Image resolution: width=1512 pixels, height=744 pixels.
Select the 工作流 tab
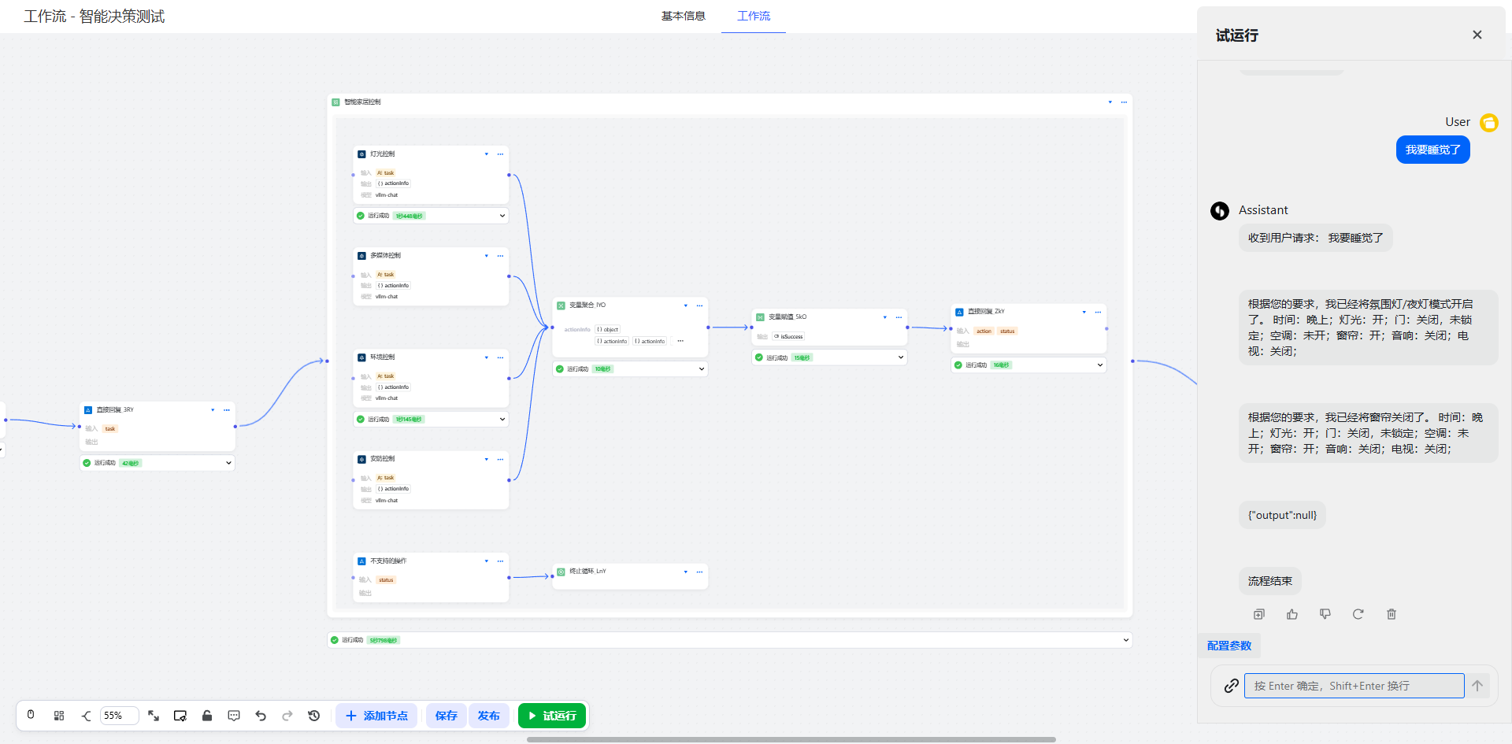[x=754, y=16]
